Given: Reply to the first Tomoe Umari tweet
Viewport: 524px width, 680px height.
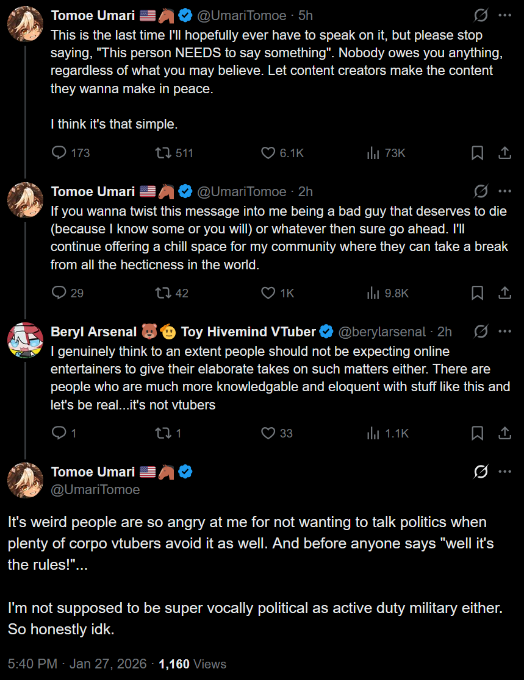Looking at the screenshot, I should (x=59, y=153).
